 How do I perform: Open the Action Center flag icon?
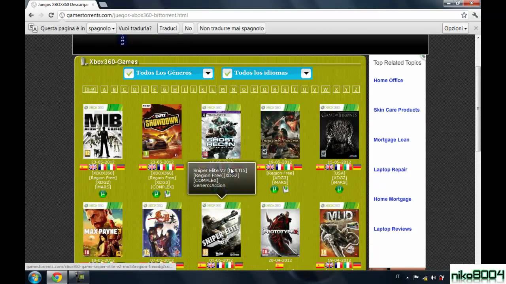point(417,278)
